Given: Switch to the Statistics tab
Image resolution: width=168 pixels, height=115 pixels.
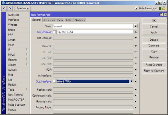Looking at the screenshot, I should 80,20.
